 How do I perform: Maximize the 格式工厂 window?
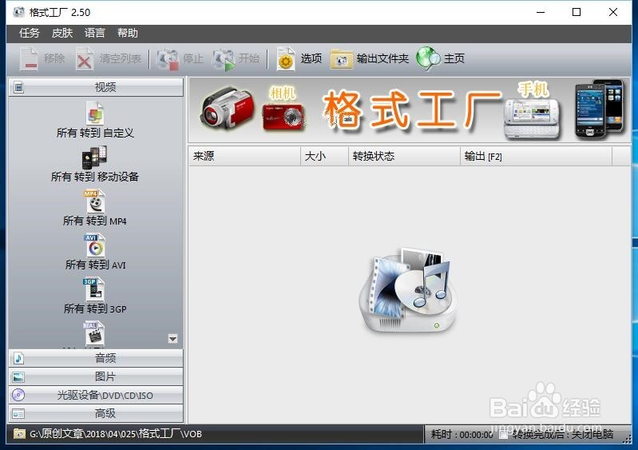point(577,12)
